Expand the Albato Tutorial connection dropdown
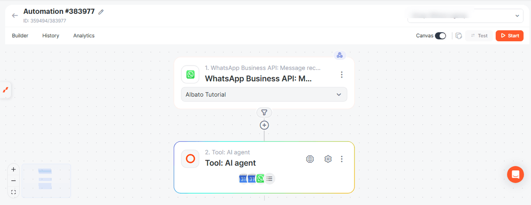531x205 pixels. pos(264,94)
